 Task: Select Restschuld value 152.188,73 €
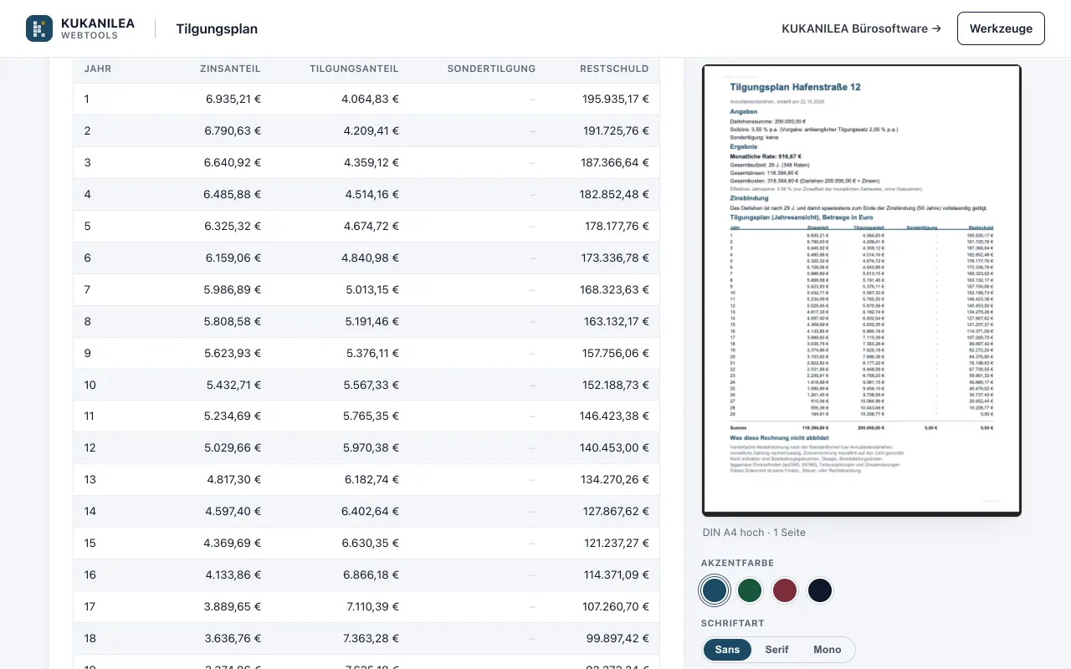pyautogui.click(x=615, y=385)
